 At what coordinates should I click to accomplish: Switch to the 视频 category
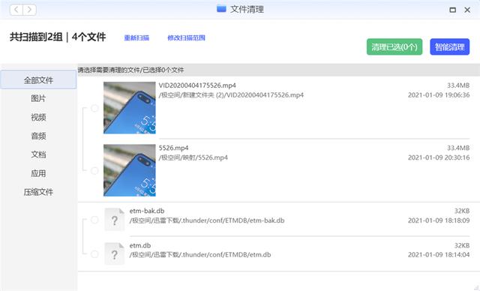38,117
